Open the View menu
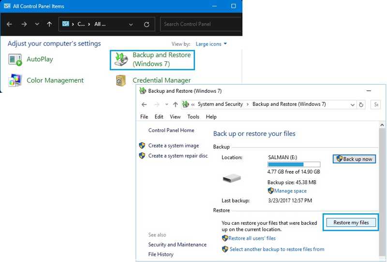The height and width of the screenshot is (262, 387). (x=175, y=116)
